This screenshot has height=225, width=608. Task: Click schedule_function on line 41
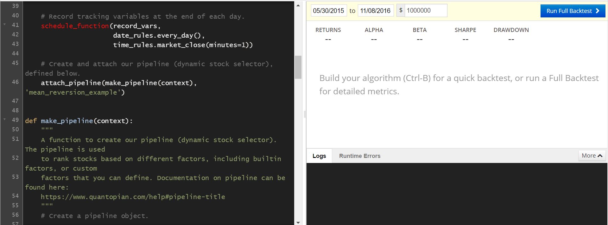[75, 26]
